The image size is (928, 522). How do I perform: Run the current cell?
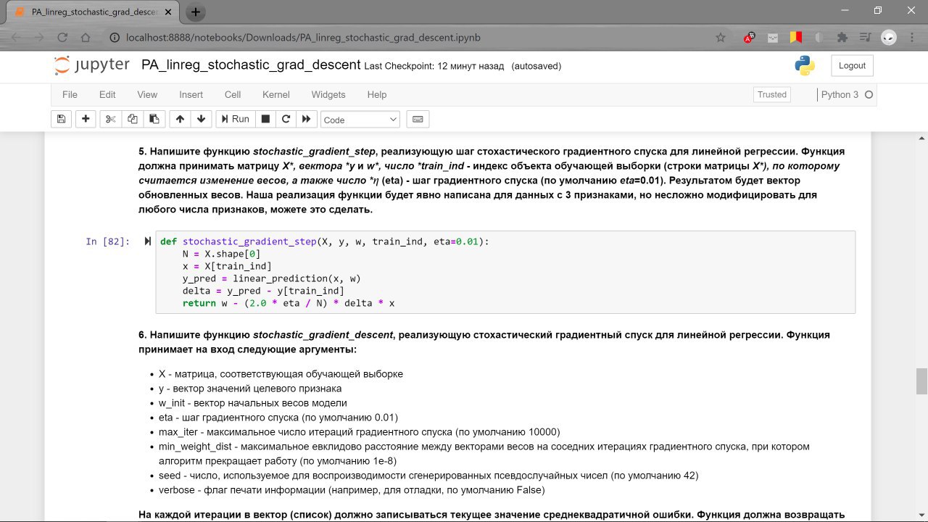coord(235,119)
